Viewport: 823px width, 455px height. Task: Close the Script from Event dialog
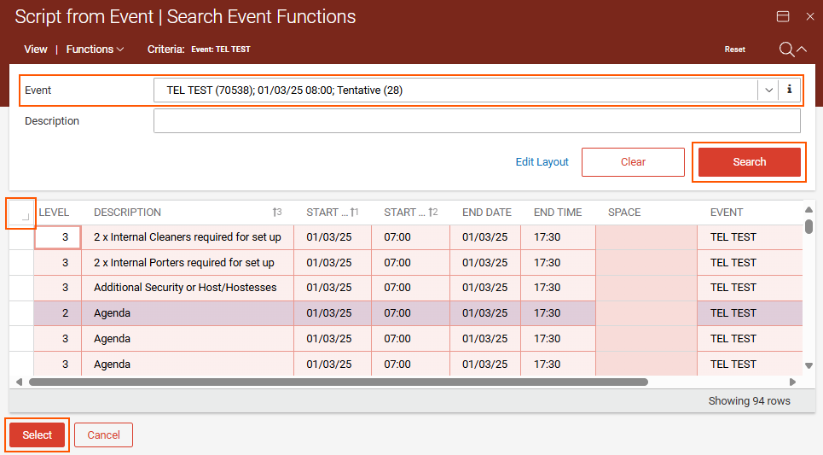point(810,17)
